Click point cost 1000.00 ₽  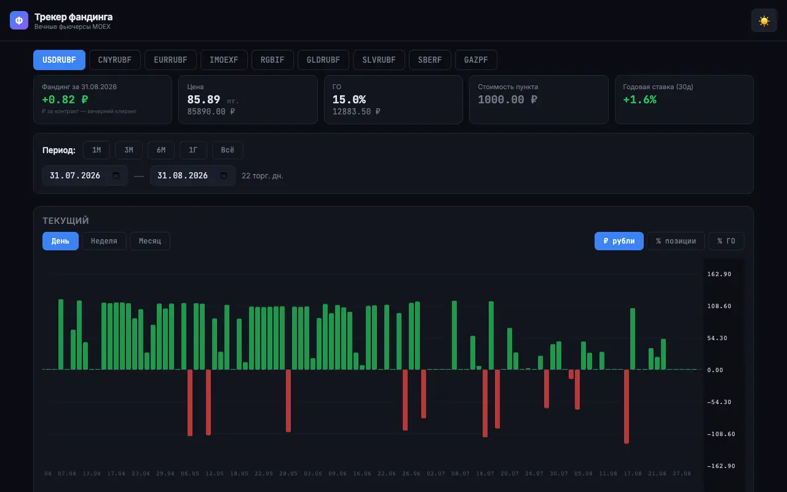pyautogui.click(x=508, y=100)
